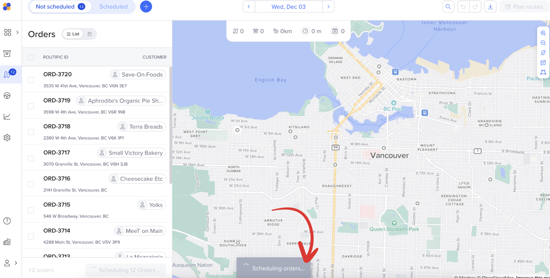The image size is (550, 278).
Task: Switch to table grid view icon
Action: 90,34
